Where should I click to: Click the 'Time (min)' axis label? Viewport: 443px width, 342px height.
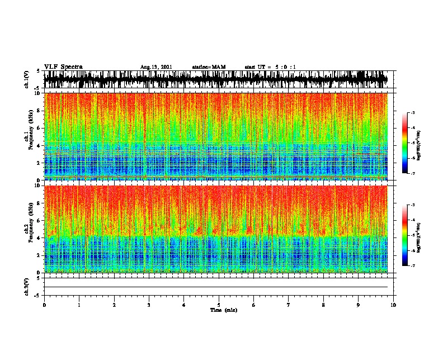pos(224,310)
